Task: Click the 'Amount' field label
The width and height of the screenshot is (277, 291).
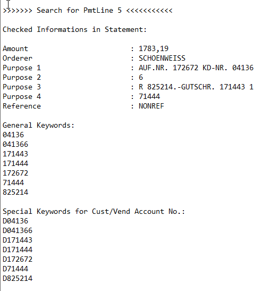Action: click(x=15, y=49)
